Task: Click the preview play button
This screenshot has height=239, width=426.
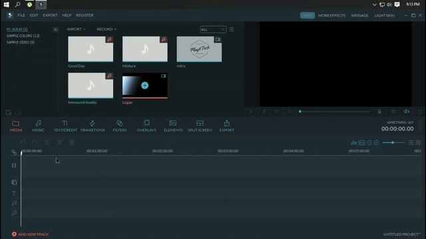Action: (x=276, y=112)
